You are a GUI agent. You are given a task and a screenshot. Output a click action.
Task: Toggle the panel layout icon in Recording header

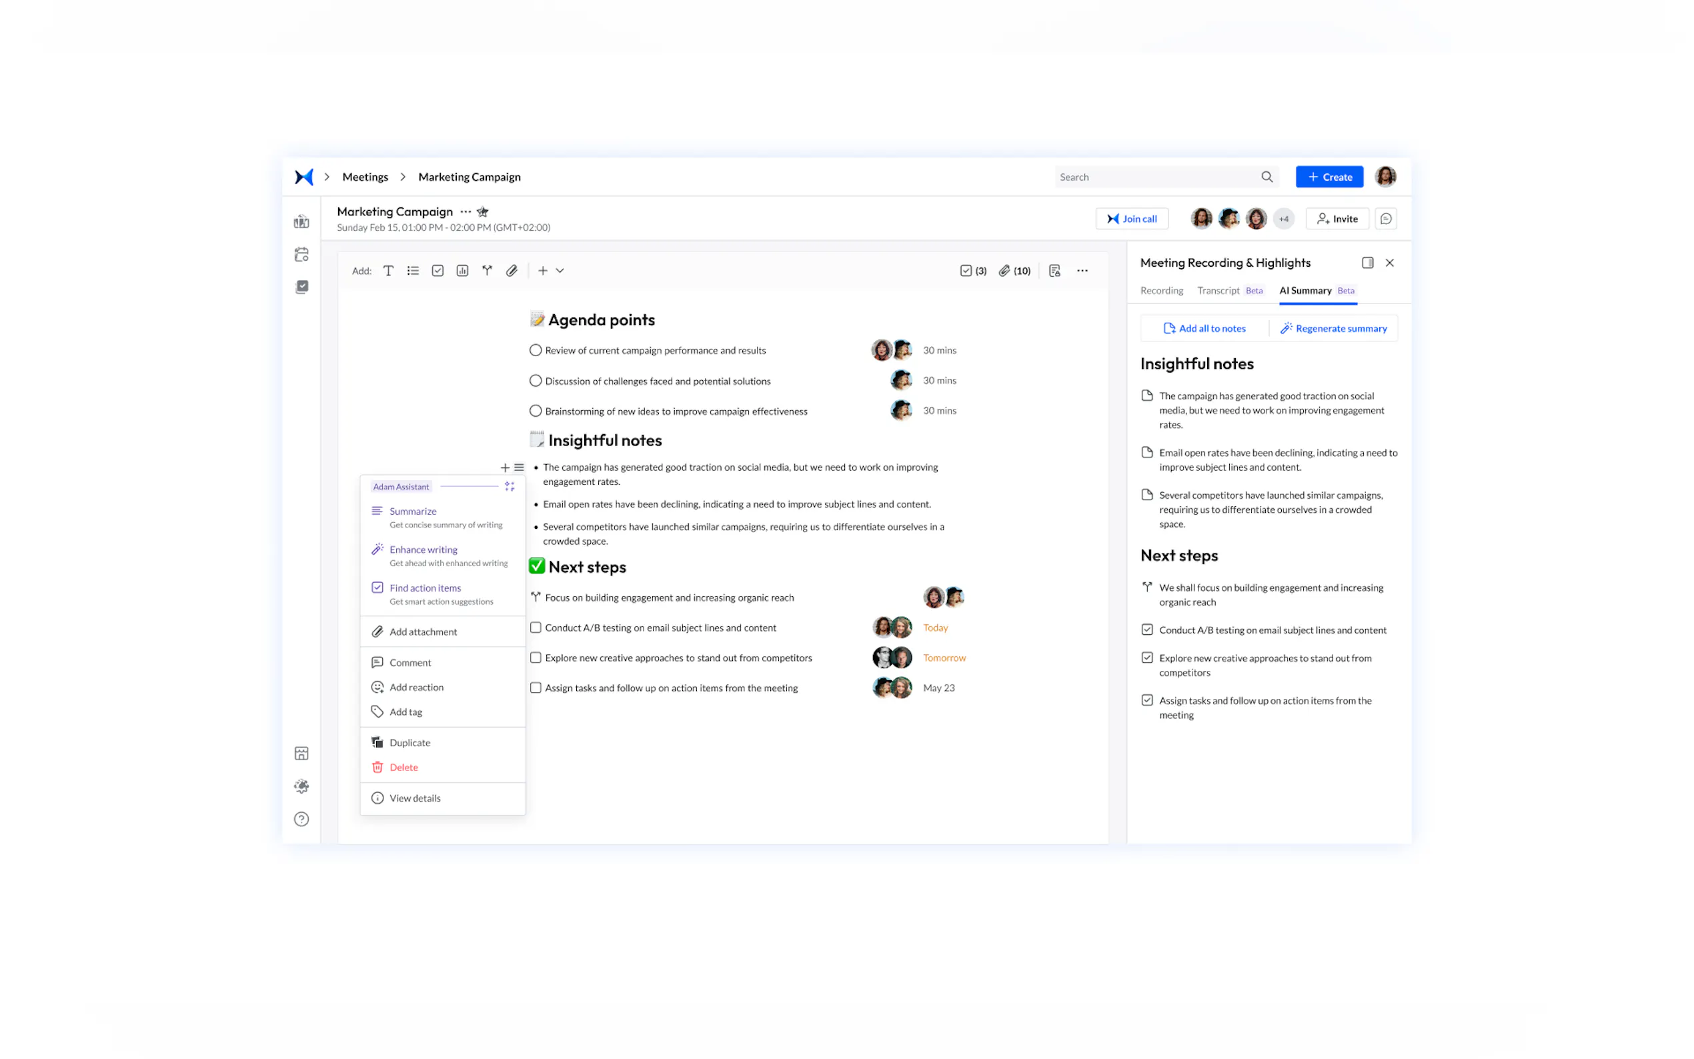pos(1367,263)
